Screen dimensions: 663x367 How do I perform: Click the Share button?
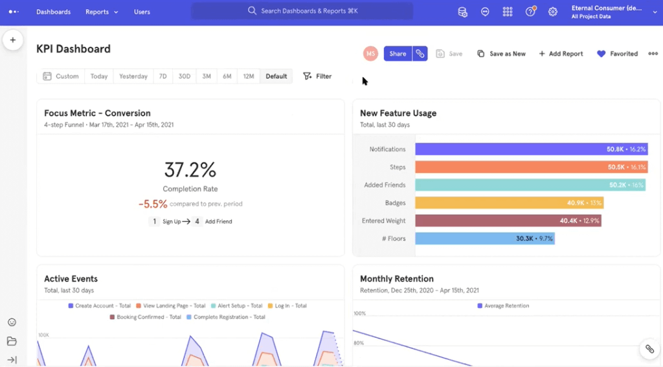398,54
